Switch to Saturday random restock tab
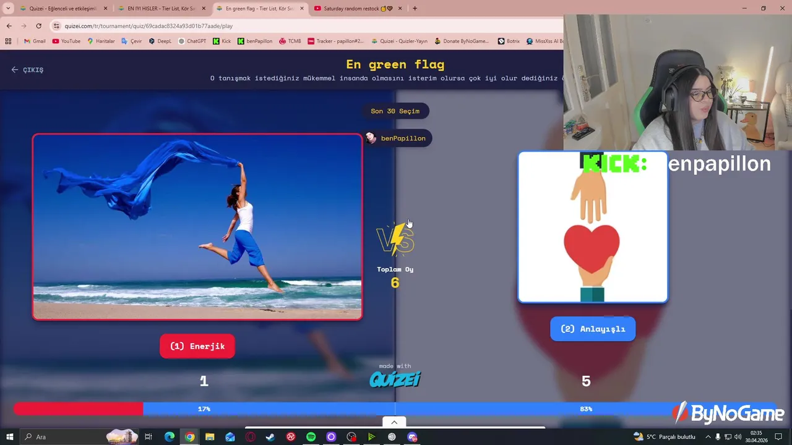This screenshot has width=792, height=445. [x=359, y=9]
